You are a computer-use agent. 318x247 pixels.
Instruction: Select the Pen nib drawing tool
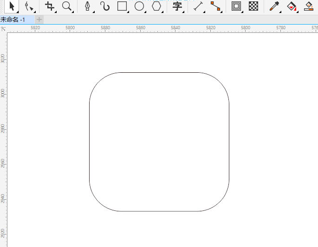tap(88, 6)
